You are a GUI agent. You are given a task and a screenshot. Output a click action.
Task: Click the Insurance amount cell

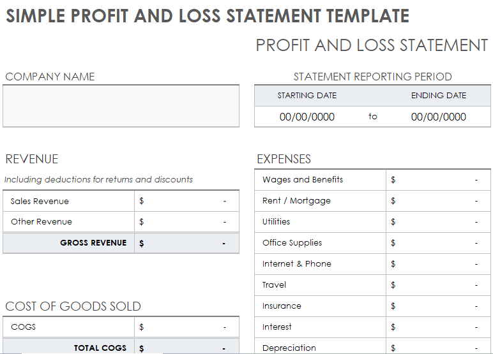click(438, 306)
